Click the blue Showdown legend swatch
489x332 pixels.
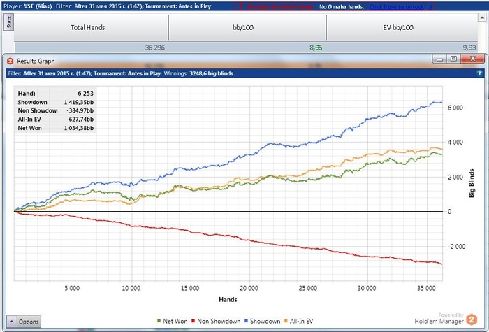click(246, 321)
